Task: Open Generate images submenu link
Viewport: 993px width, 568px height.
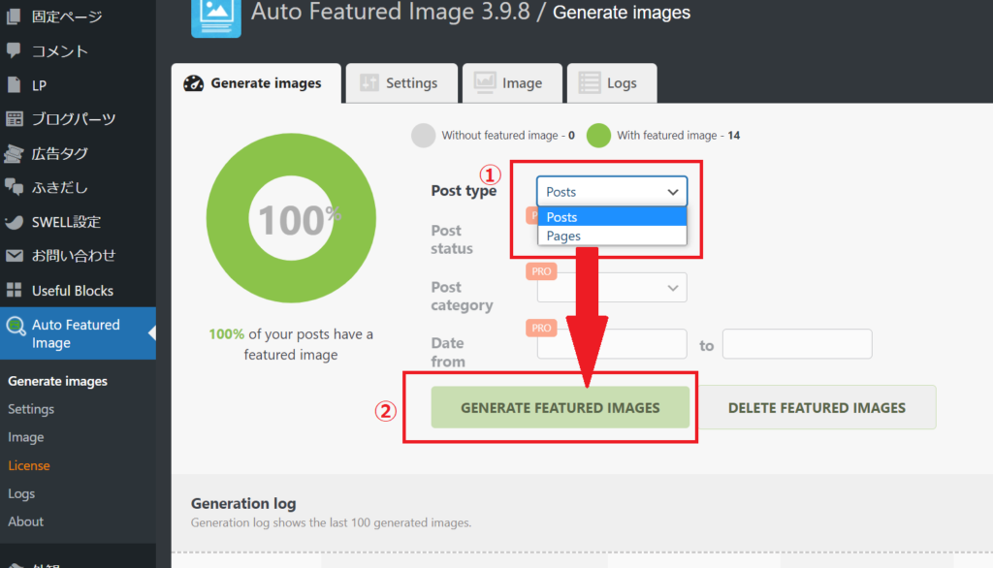Action: coord(57,381)
